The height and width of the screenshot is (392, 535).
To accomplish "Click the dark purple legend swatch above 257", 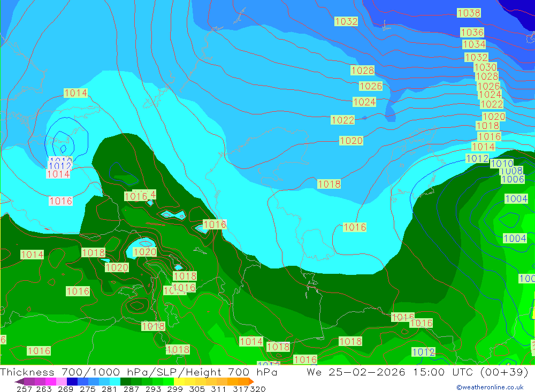I will pos(29,381).
